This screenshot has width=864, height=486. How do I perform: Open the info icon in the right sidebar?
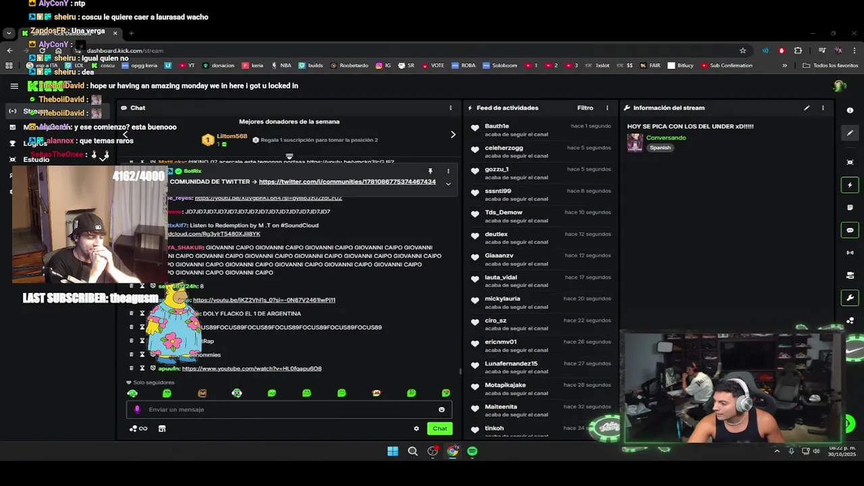pos(850,110)
